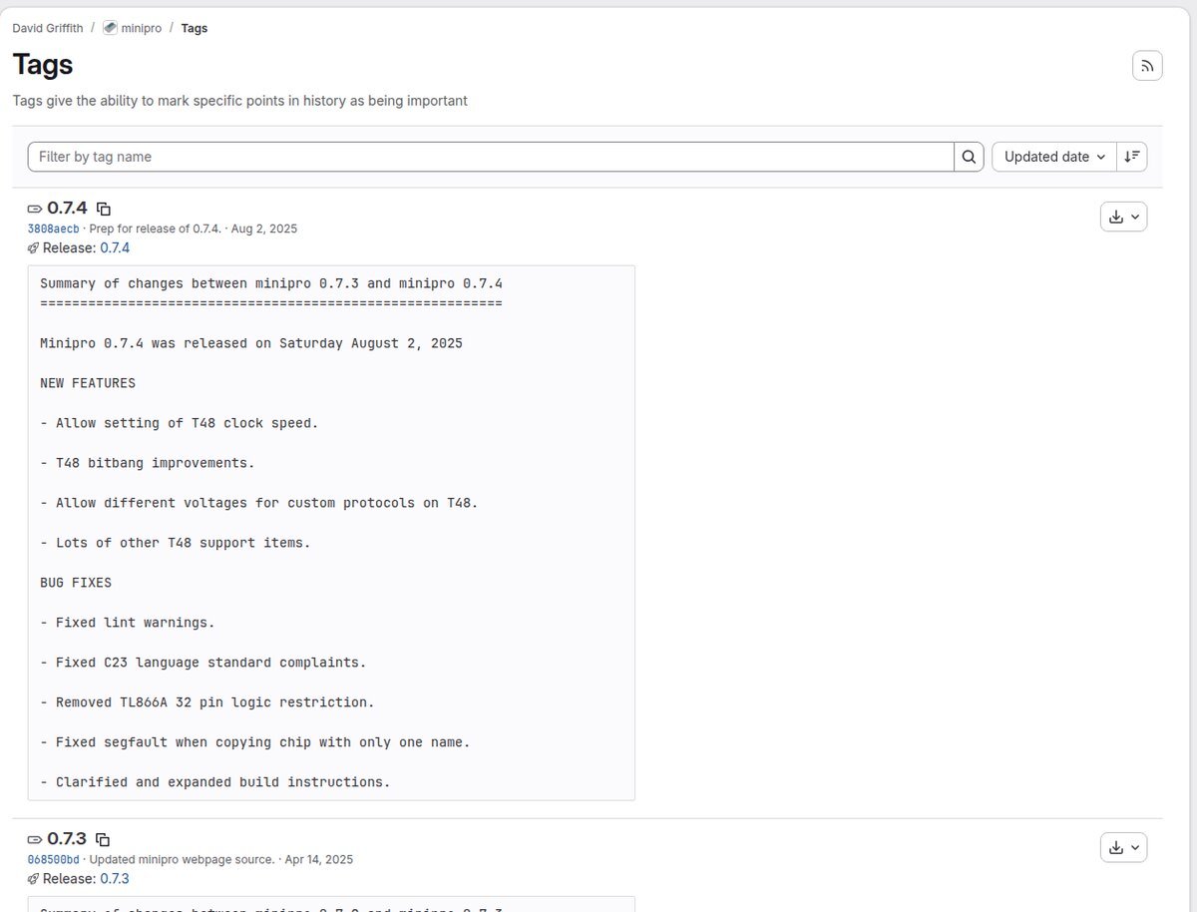This screenshot has height=912, width=1197.
Task: Click 'T48 bitbang improvements.' line
Action: click(x=148, y=463)
